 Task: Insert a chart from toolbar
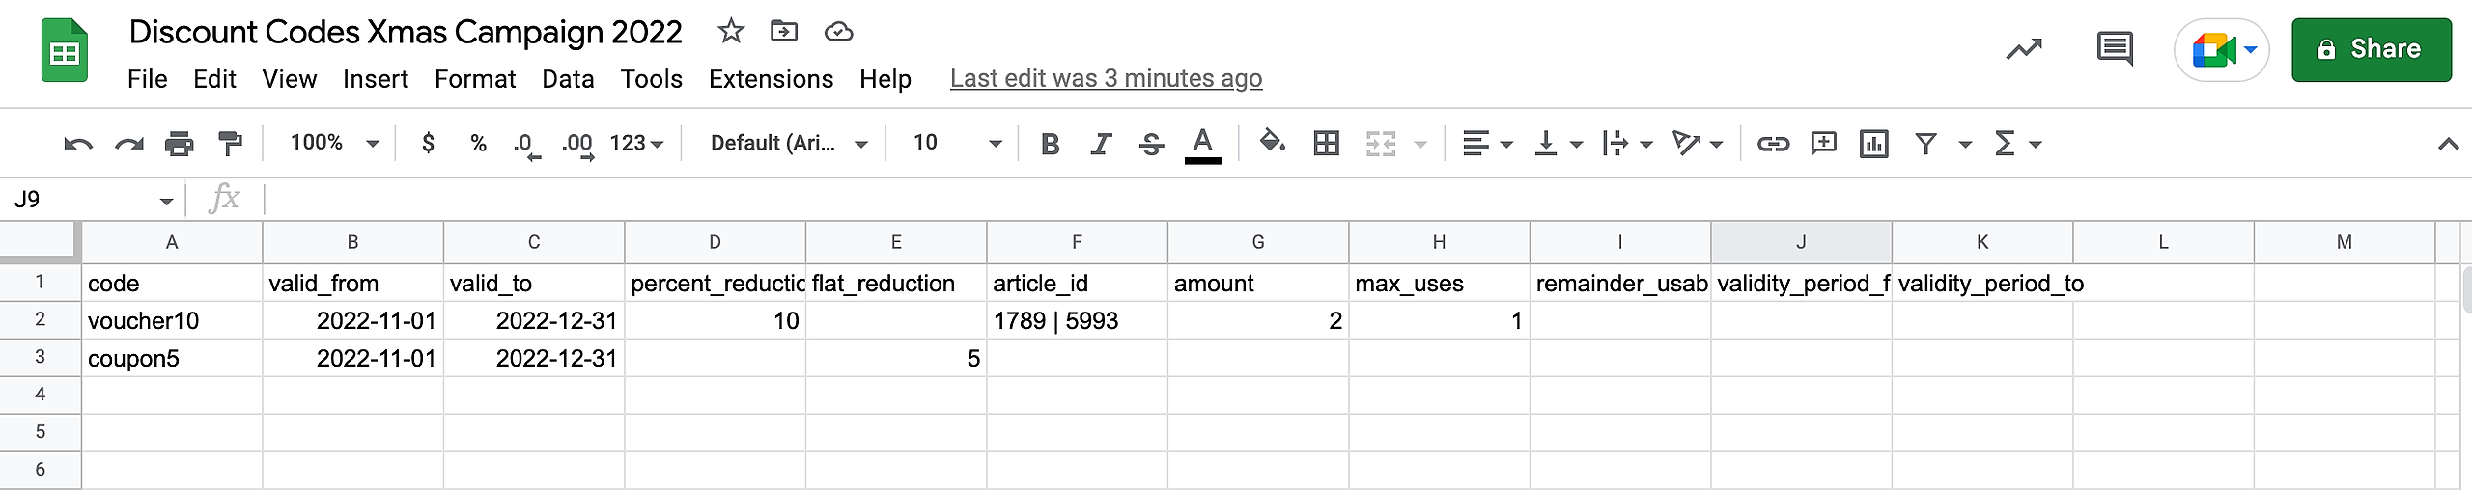1873,144
